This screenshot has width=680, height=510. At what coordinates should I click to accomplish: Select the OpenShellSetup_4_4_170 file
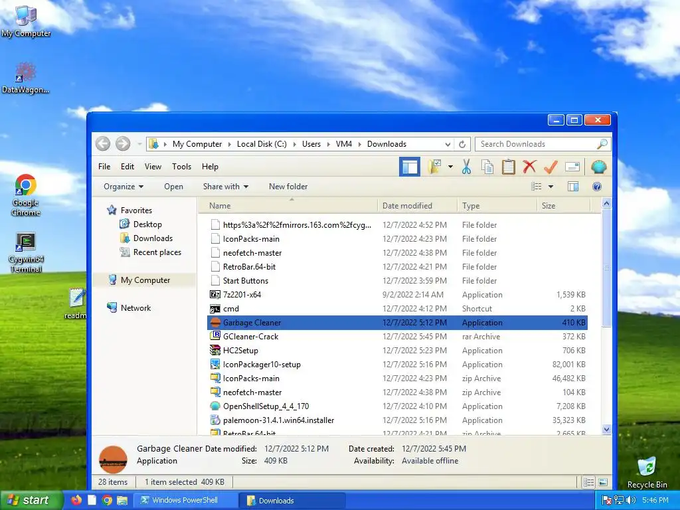tap(397, 406)
